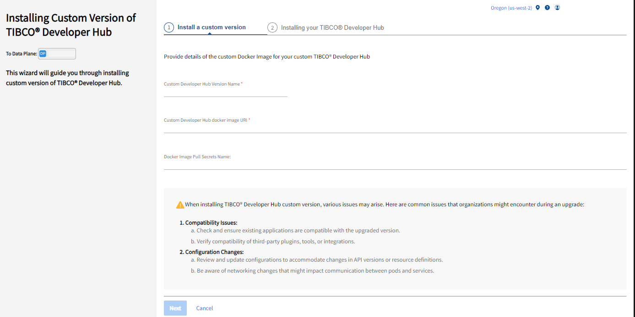
Task: Open the user profile icon
Action: (x=558, y=8)
